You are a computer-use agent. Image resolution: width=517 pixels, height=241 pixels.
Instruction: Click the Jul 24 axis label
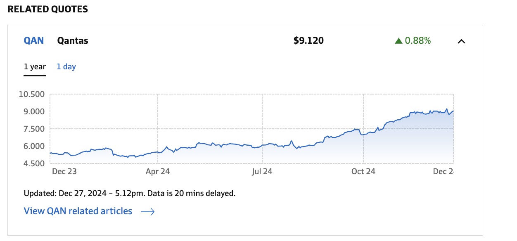[262, 171]
